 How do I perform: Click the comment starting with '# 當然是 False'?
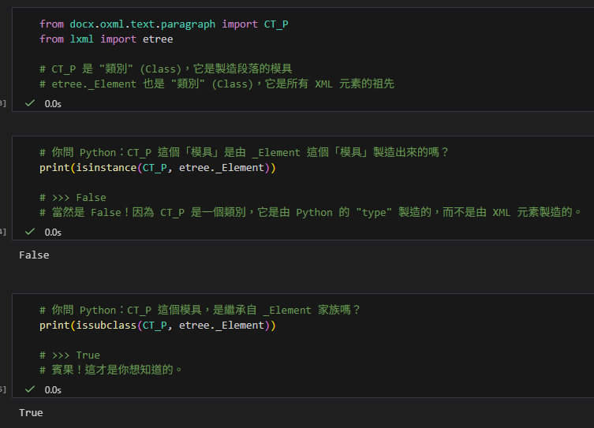point(309,212)
